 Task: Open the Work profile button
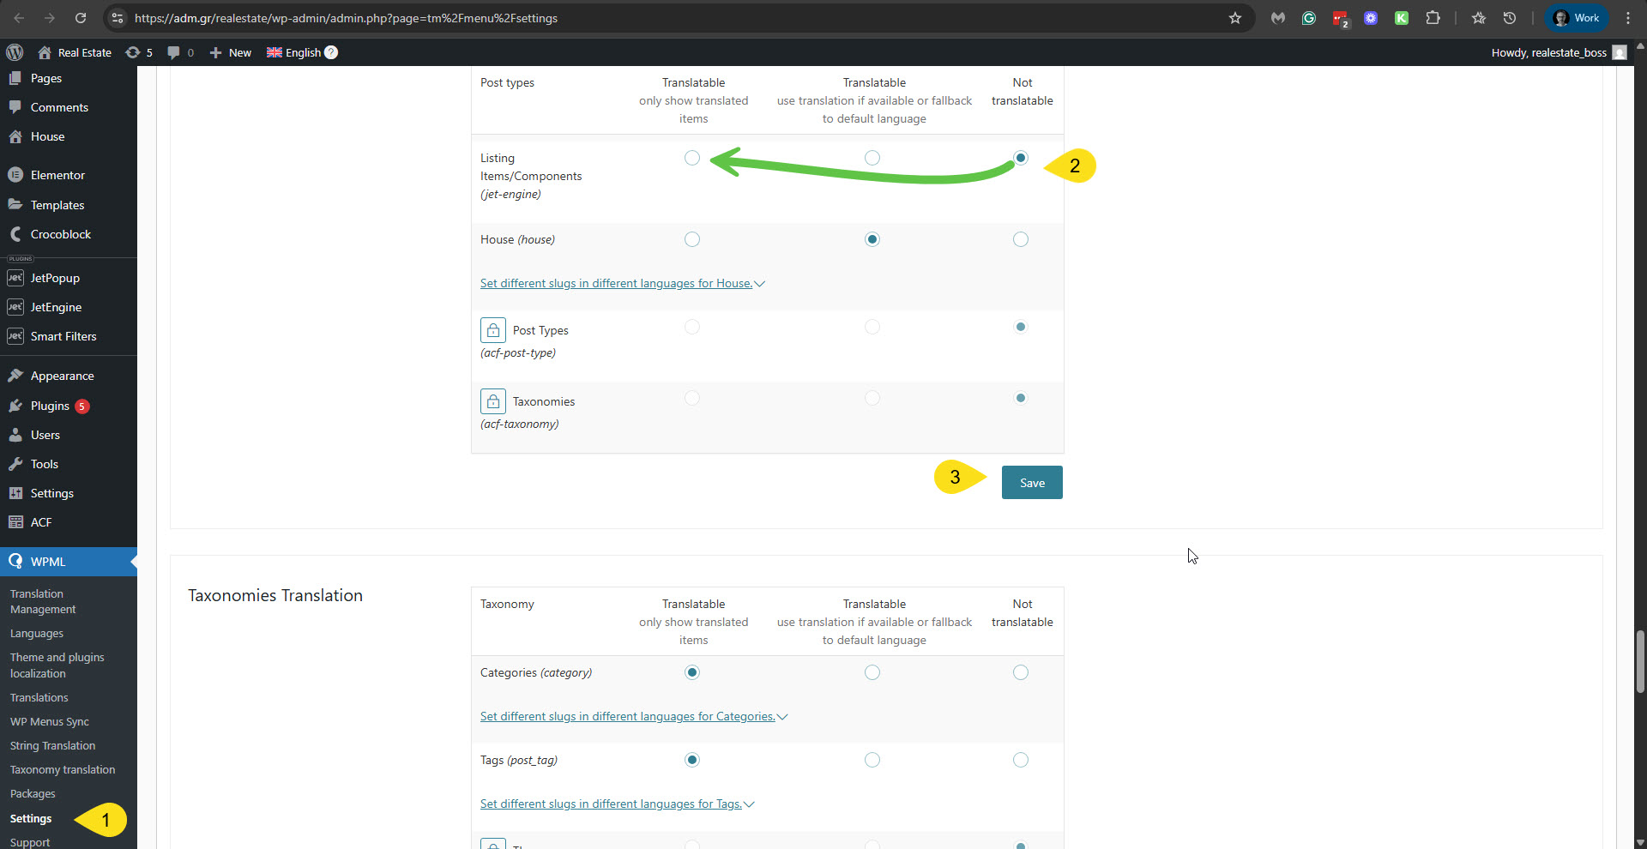coord(1577,18)
